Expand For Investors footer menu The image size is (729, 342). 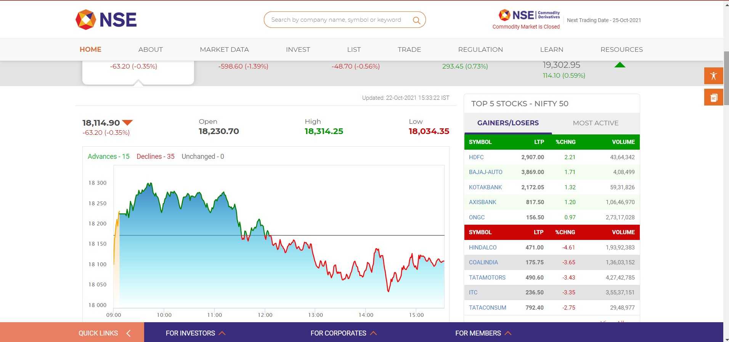point(196,333)
